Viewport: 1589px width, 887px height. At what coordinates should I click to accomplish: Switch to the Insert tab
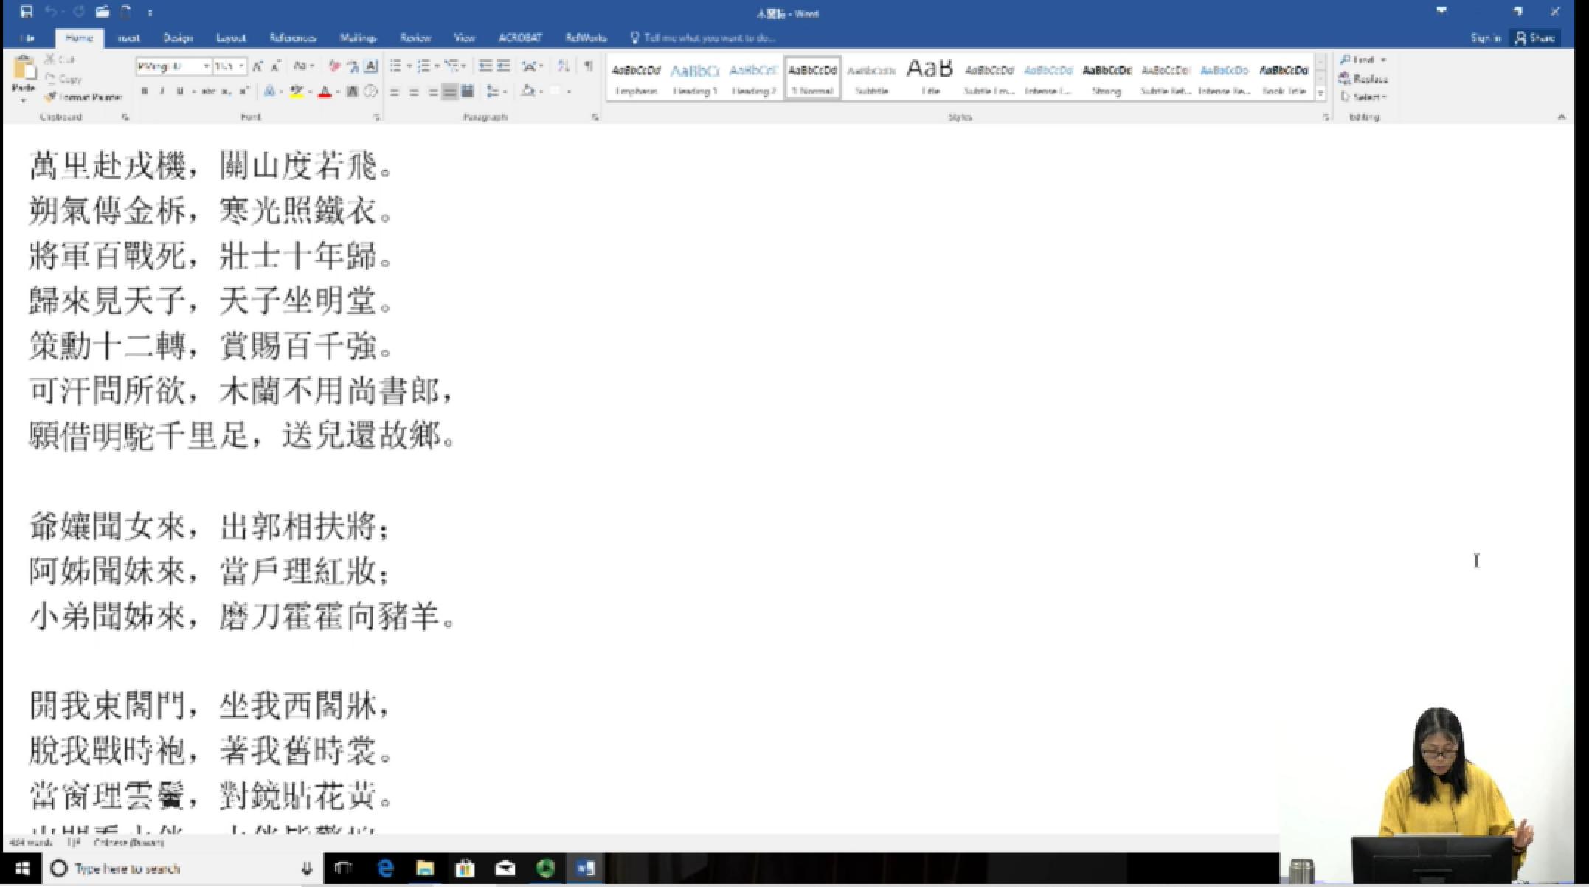[128, 38]
